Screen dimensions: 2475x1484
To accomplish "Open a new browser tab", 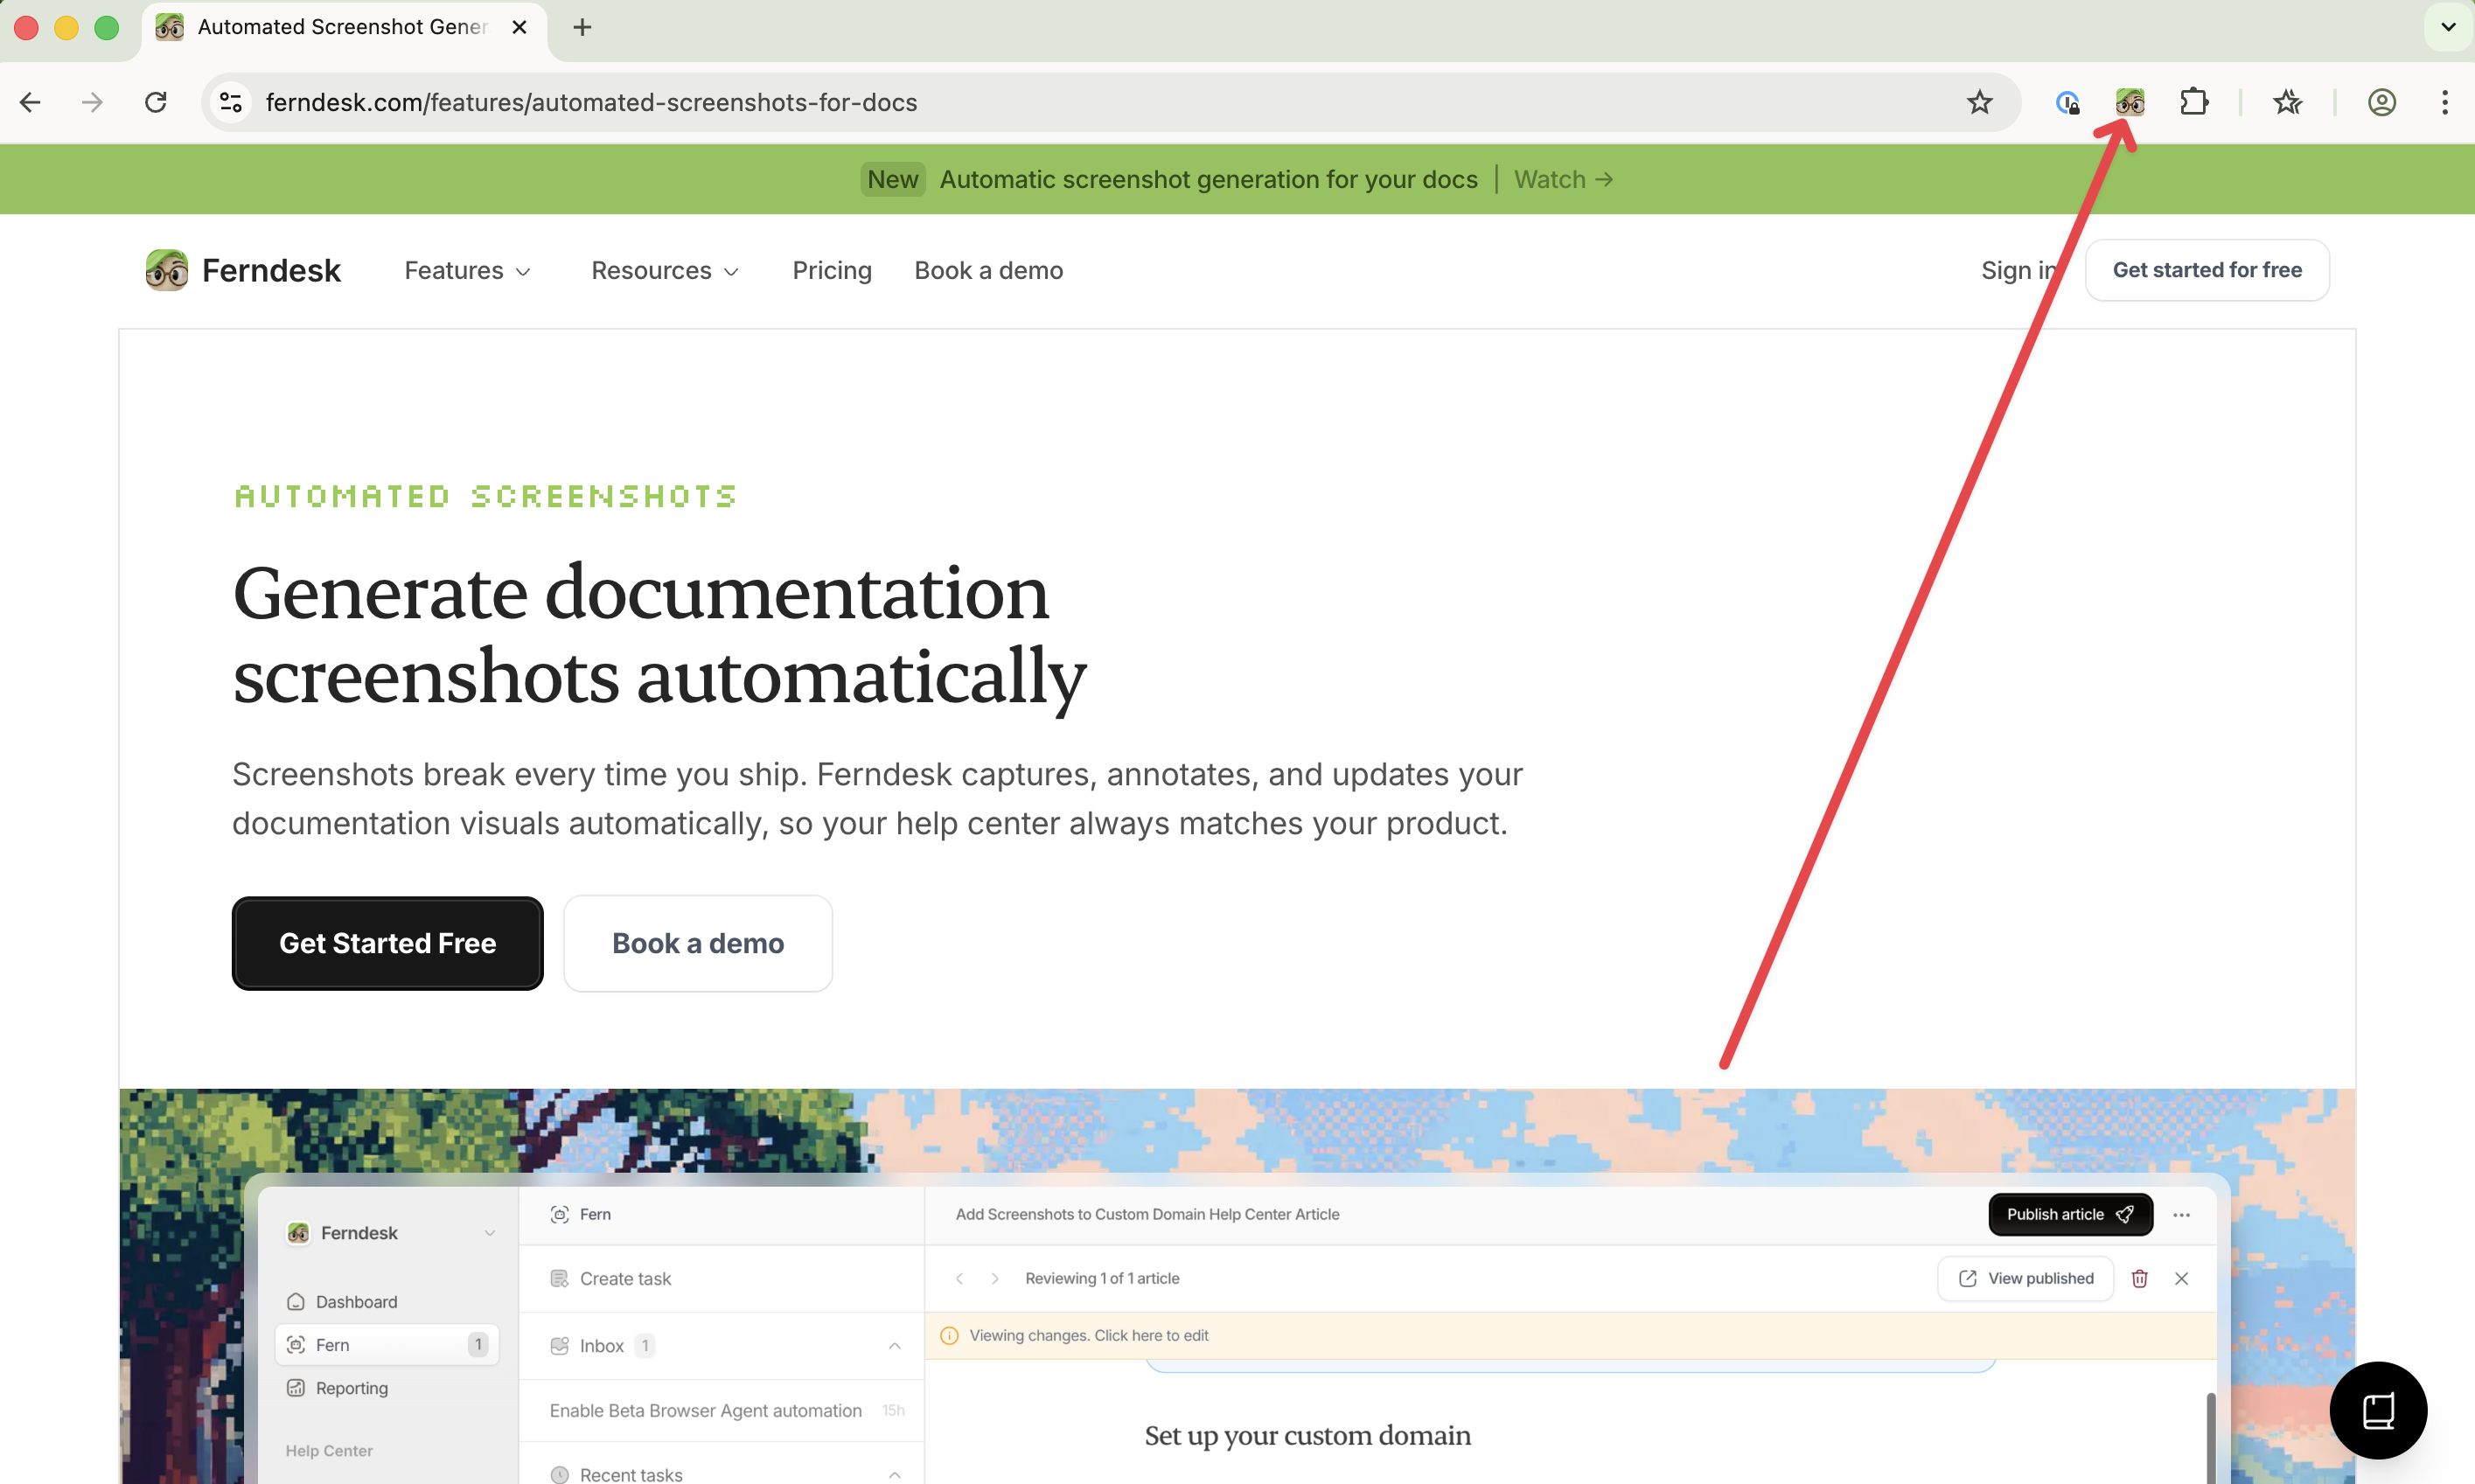I will click(x=582, y=27).
